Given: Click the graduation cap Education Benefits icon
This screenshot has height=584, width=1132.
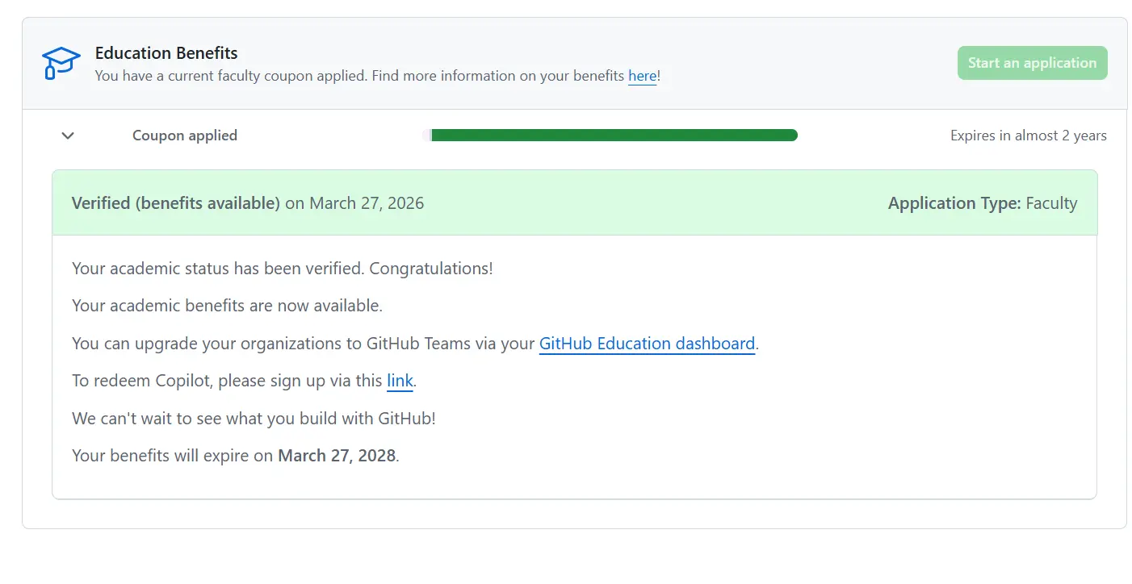Looking at the screenshot, I should coord(61,63).
